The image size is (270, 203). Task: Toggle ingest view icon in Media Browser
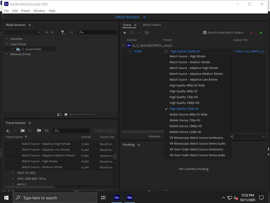pyautogui.click(x=71, y=32)
